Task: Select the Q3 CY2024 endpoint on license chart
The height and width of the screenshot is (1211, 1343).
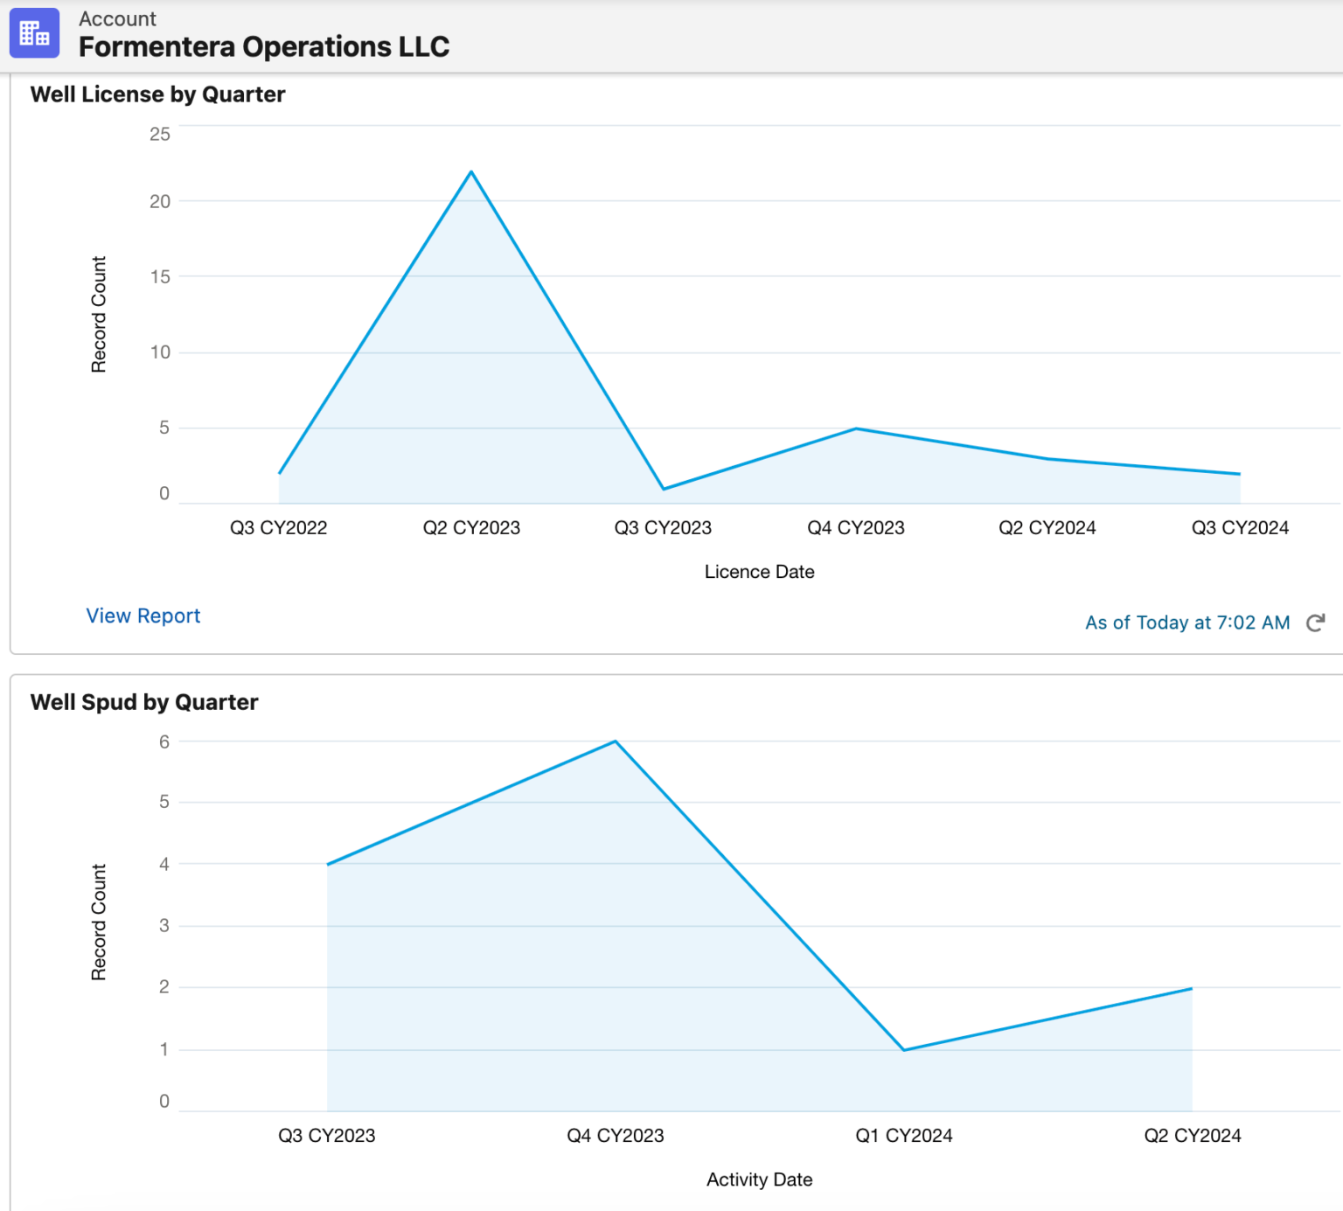Action: [x=1239, y=473]
